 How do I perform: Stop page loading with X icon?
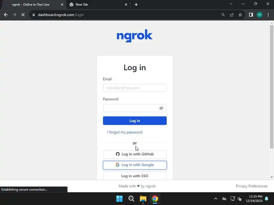23,15
